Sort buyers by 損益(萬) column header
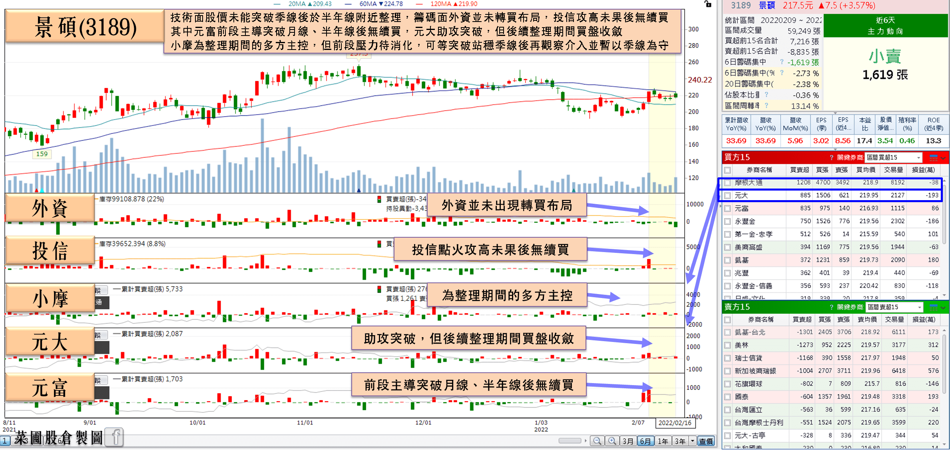Viewport: 950px width, 459px height. click(924, 170)
